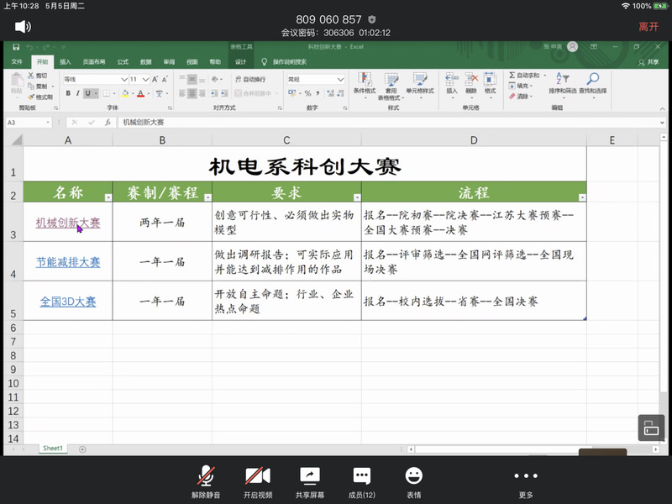Select the Sheet1 worksheet tab
This screenshot has width=672, height=504.
pos(53,449)
